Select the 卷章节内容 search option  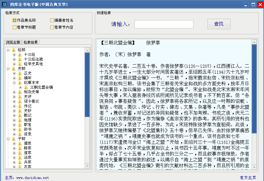tap(62, 27)
